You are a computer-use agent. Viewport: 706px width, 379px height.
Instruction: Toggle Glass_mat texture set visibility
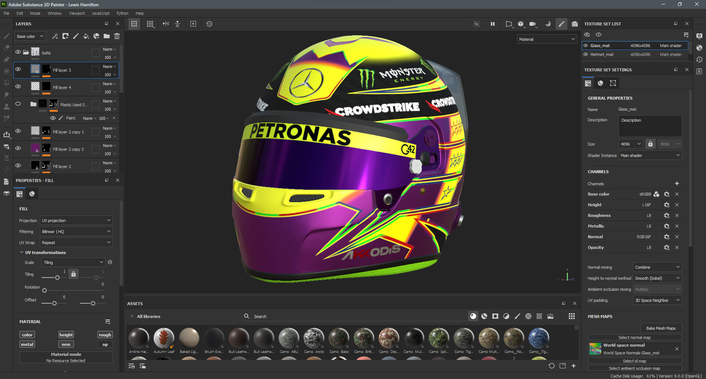(x=586, y=46)
